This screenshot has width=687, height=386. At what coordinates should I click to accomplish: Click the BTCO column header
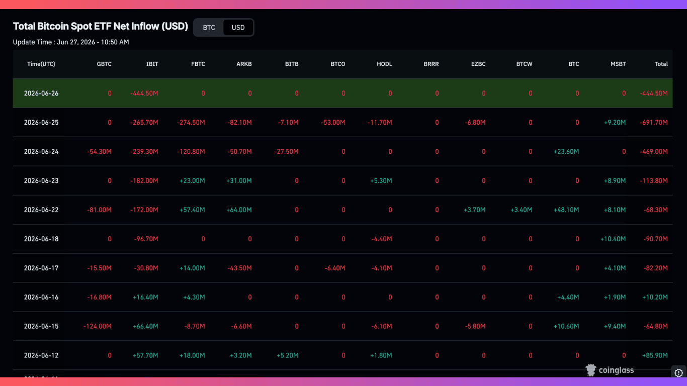(338, 64)
